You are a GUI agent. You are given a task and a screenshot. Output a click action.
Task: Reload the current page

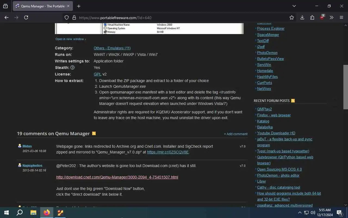pos(26,17)
